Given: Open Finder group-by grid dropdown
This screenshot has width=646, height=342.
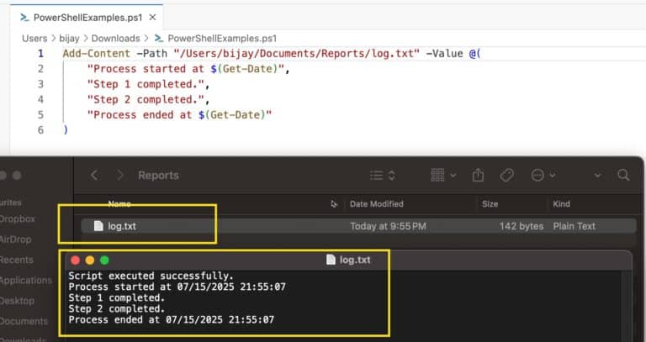Looking at the screenshot, I should tap(443, 176).
